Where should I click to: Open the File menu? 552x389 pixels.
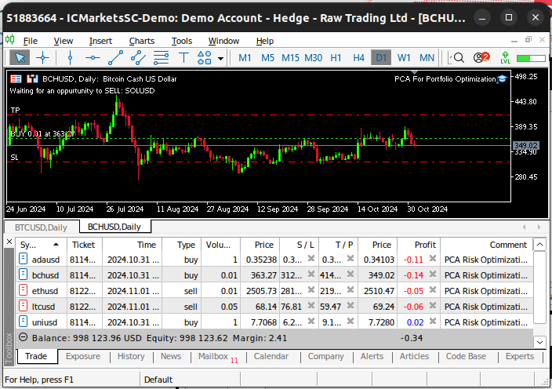coord(31,42)
